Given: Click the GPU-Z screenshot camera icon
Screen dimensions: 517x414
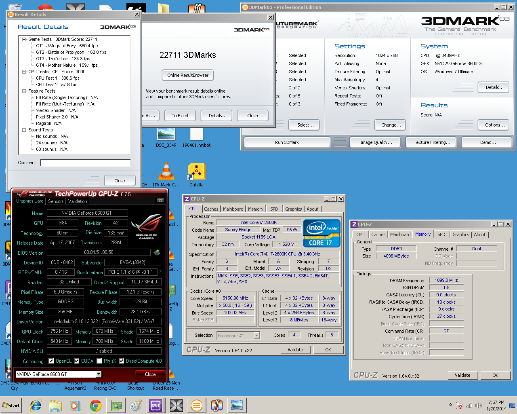Looking at the screenshot, I should tap(160, 201).
